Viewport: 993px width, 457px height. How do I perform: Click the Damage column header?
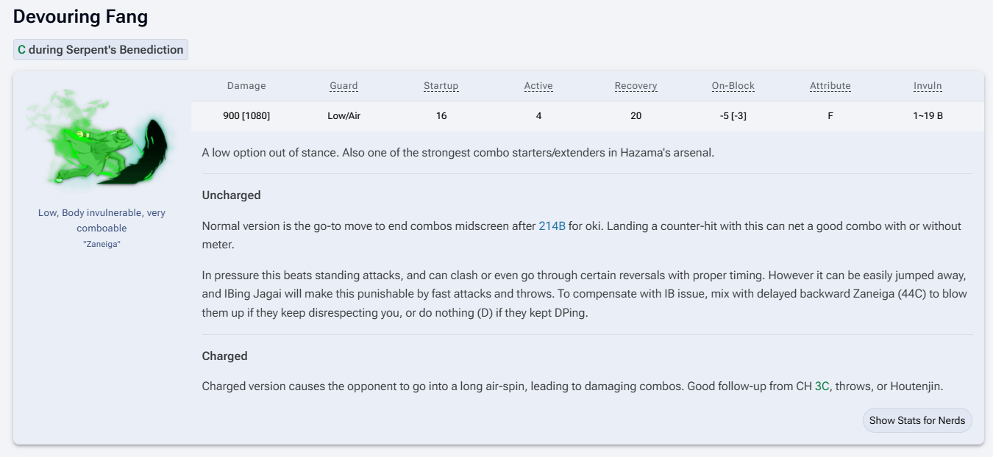click(x=246, y=86)
